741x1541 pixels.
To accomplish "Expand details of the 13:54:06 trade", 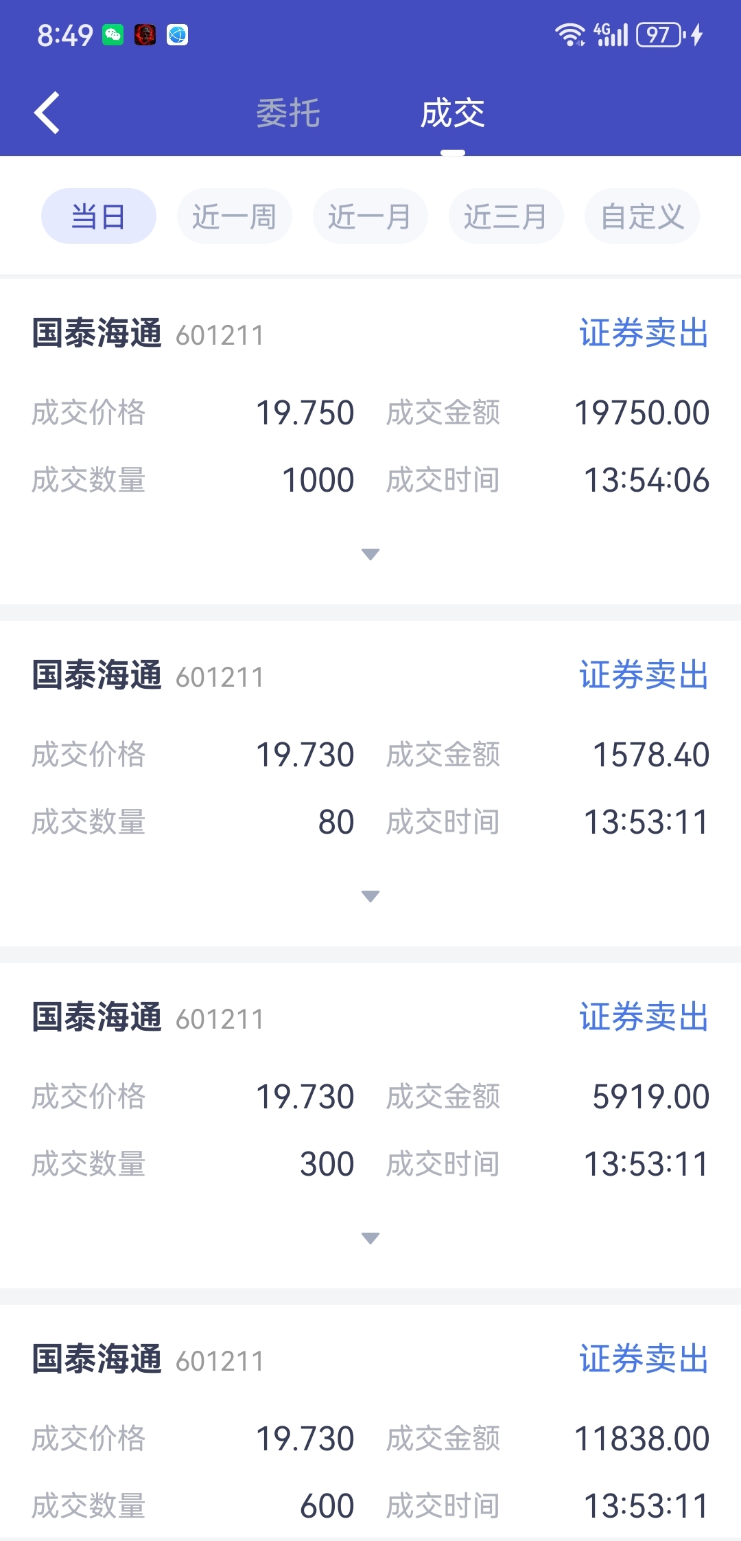I will pyautogui.click(x=370, y=554).
